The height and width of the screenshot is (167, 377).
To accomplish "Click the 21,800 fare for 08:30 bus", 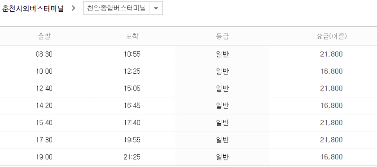I will [331, 54].
